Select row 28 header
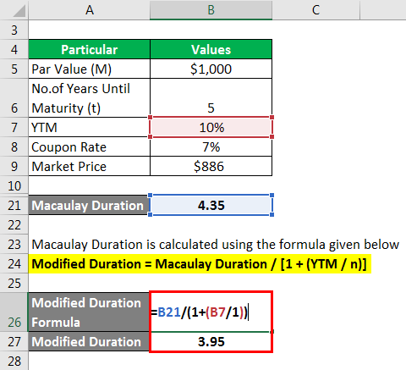This screenshot has height=370, width=406. point(14,361)
